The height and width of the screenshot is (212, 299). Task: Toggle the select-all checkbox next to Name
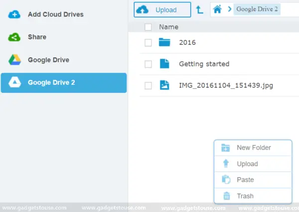(x=148, y=27)
